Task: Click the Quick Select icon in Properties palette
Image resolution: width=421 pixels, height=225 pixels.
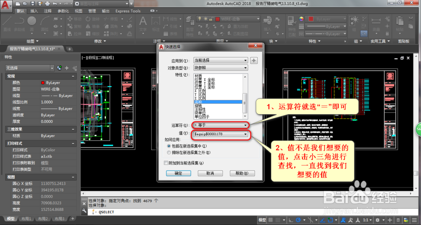Action: tap(75, 68)
